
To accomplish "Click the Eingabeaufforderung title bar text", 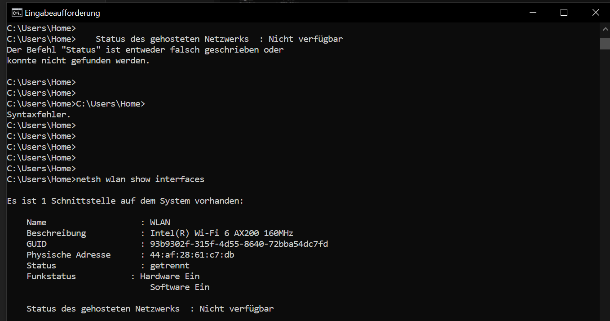I will (x=62, y=13).
